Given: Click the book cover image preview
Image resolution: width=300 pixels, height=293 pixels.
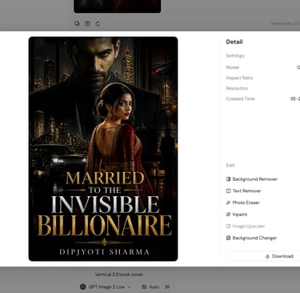Looking at the screenshot, I should [x=103, y=149].
